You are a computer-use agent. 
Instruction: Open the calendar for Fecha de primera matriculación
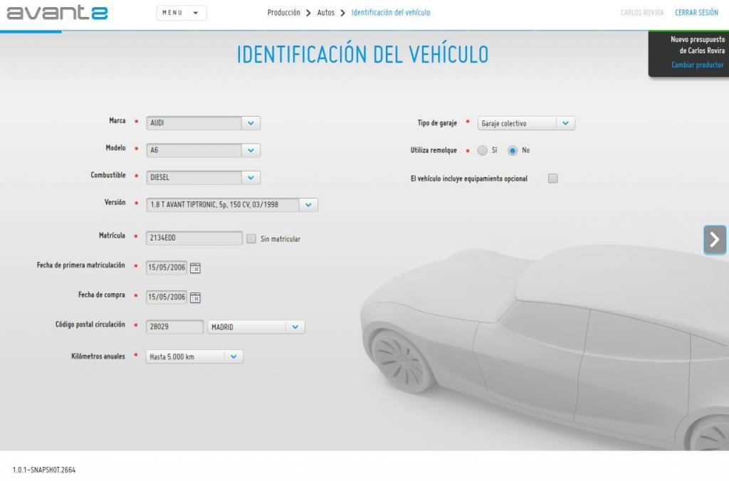coord(194,268)
